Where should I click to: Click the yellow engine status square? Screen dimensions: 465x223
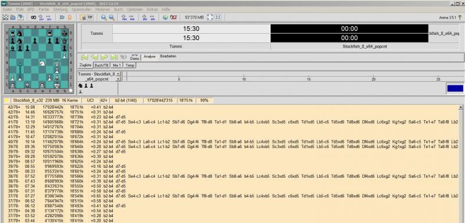click(6, 100)
